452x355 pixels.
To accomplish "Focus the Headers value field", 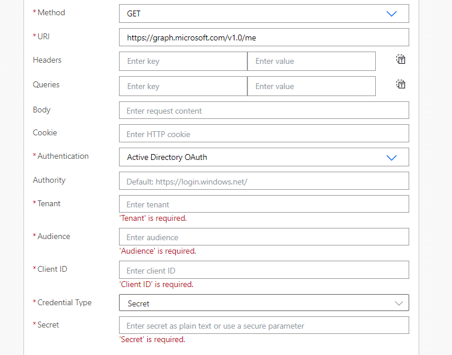I will (x=311, y=61).
